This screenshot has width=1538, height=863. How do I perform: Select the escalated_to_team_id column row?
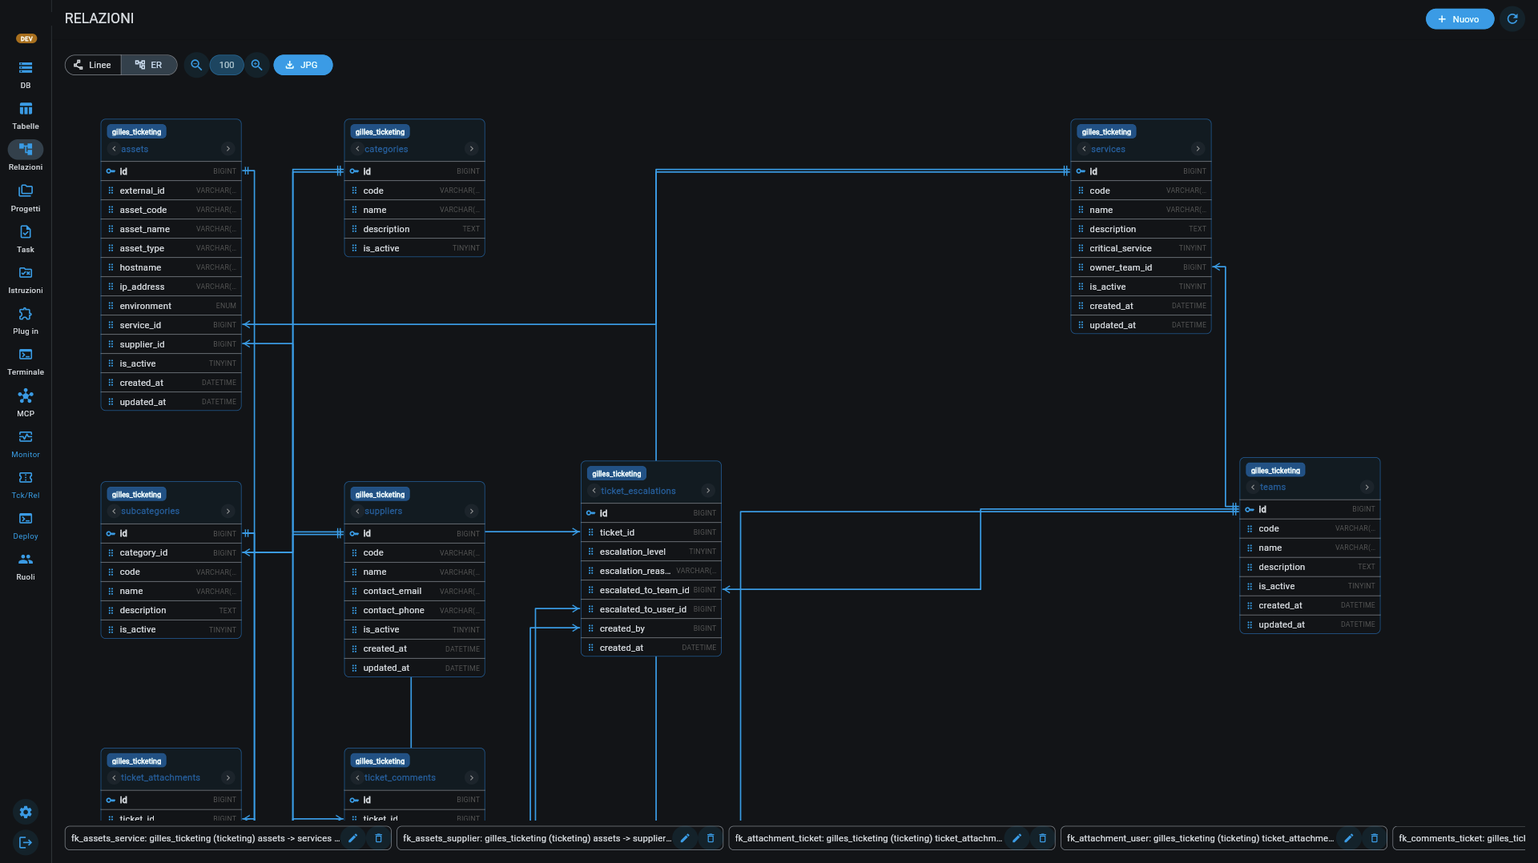coord(651,590)
